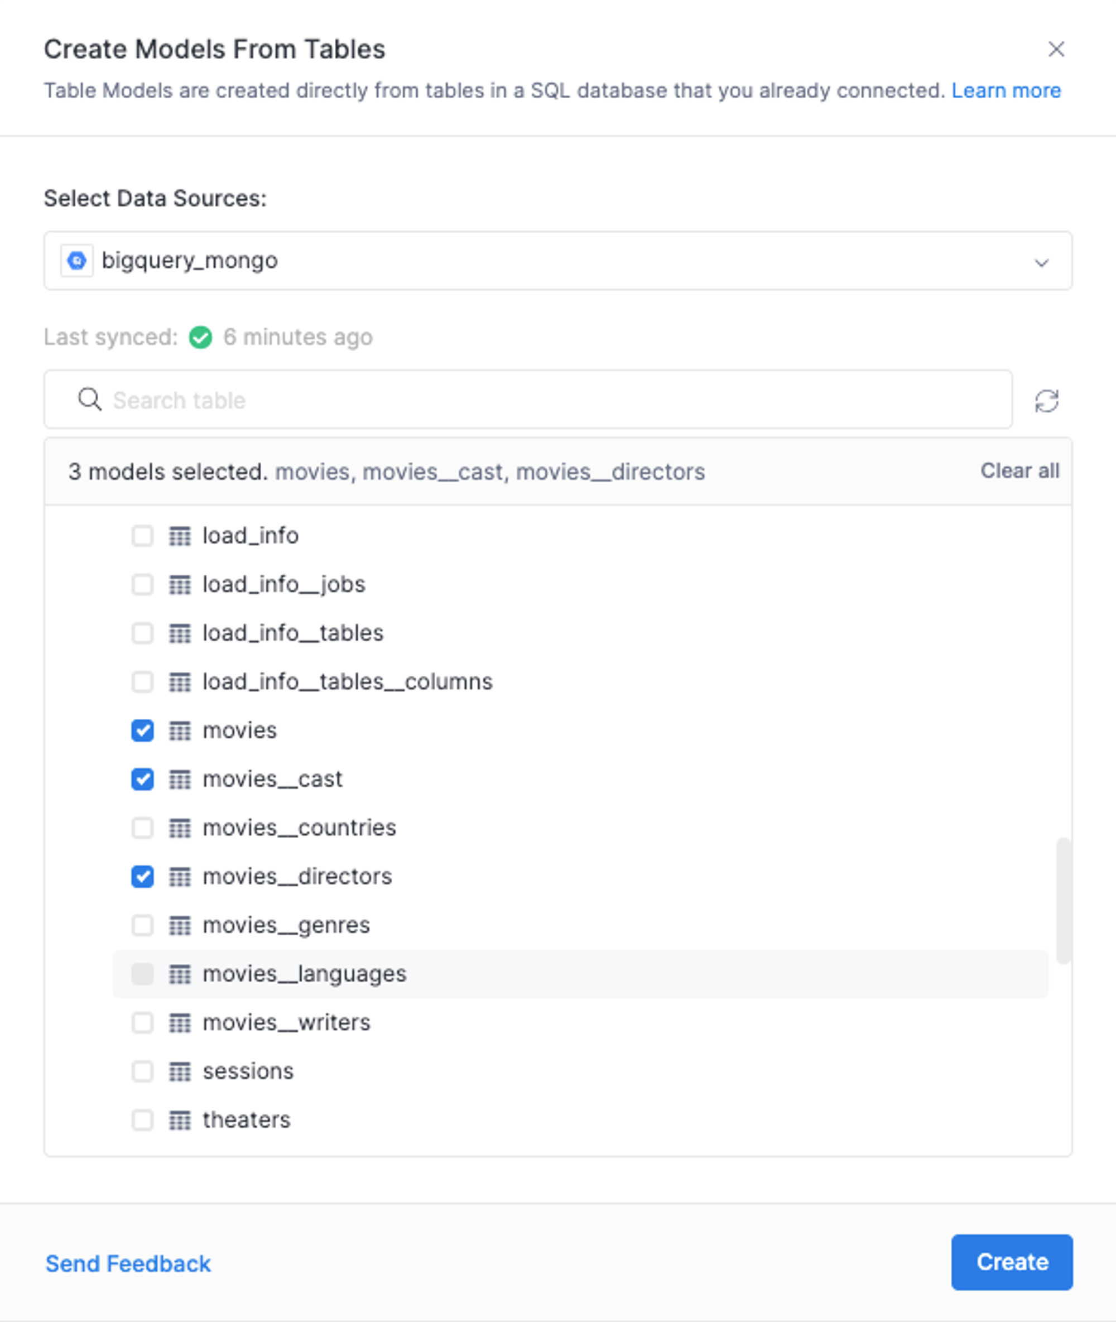Click the table icon next to movies__genres
Screen dimensions: 1116x1322
click(x=180, y=926)
